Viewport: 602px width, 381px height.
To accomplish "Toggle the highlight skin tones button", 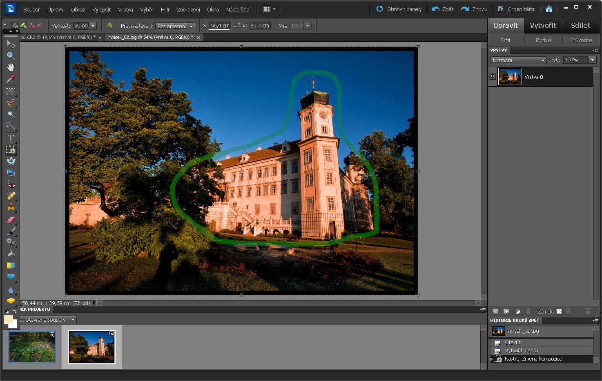I will [x=109, y=26].
